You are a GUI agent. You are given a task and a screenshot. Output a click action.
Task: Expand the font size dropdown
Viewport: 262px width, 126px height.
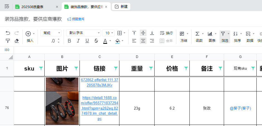click(108, 33)
